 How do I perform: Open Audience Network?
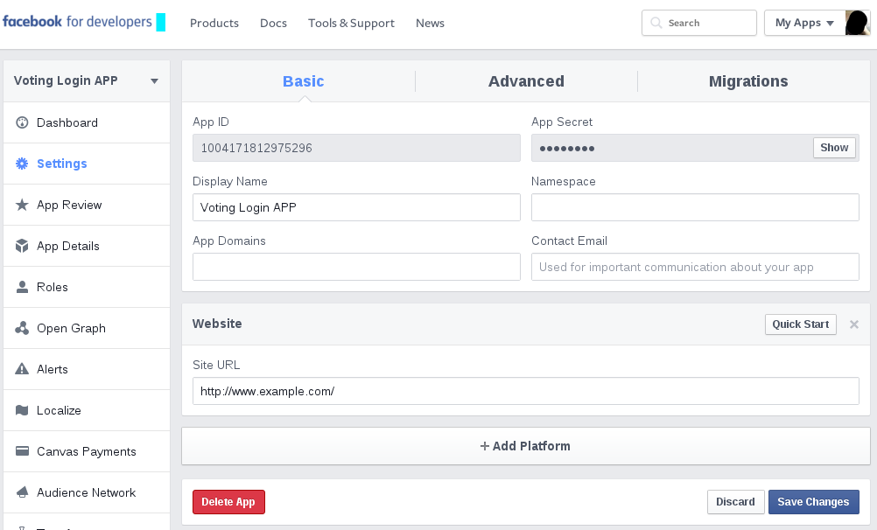pyautogui.click(x=87, y=492)
